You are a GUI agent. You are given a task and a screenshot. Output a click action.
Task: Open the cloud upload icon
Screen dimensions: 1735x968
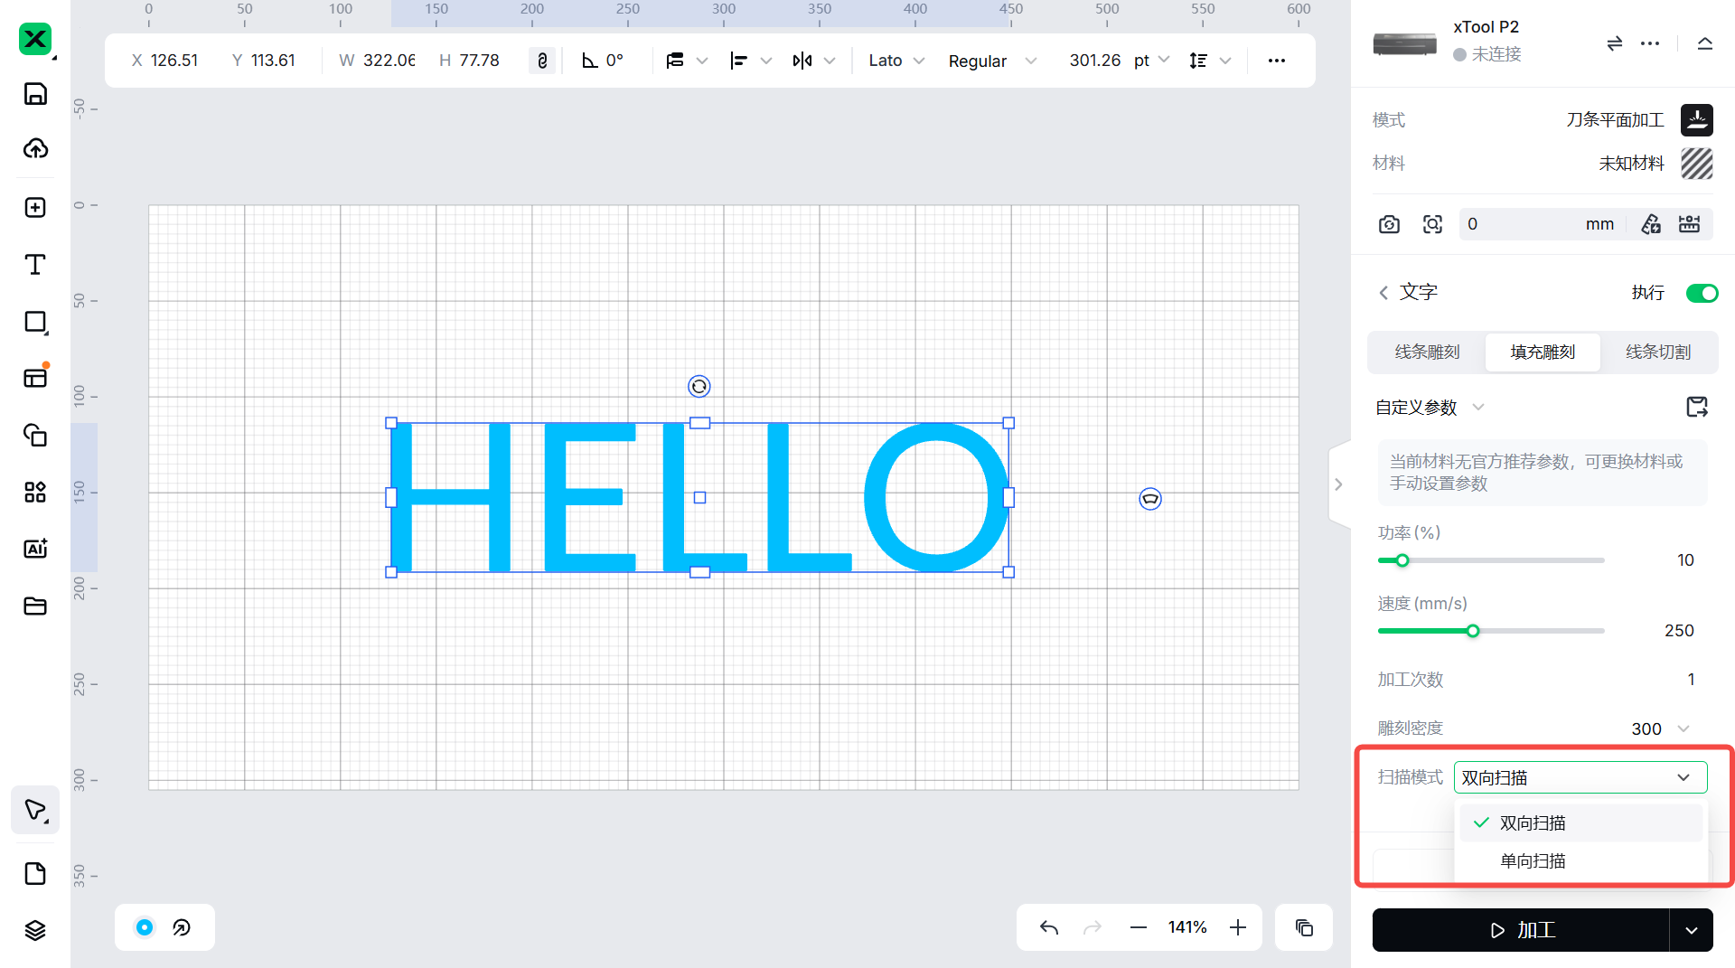click(x=35, y=149)
